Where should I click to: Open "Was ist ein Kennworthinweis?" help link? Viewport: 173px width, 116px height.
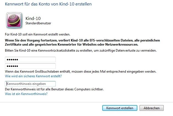(26, 94)
